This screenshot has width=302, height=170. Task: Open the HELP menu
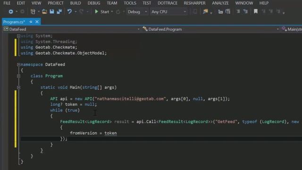click(x=264, y=3)
